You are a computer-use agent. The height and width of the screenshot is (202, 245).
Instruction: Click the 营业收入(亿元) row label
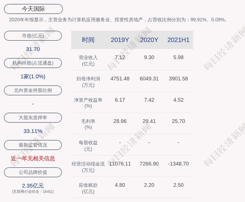tap(88, 61)
